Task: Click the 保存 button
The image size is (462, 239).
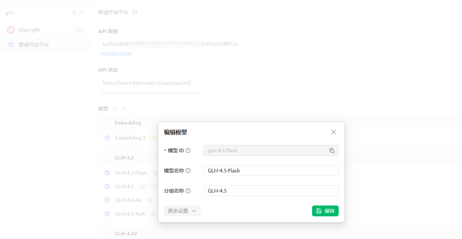Action: pos(325,211)
